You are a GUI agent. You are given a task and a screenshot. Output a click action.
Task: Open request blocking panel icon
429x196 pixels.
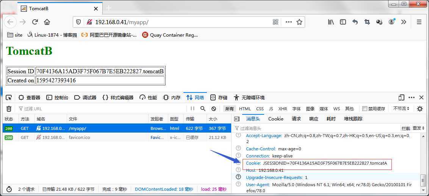214,108
